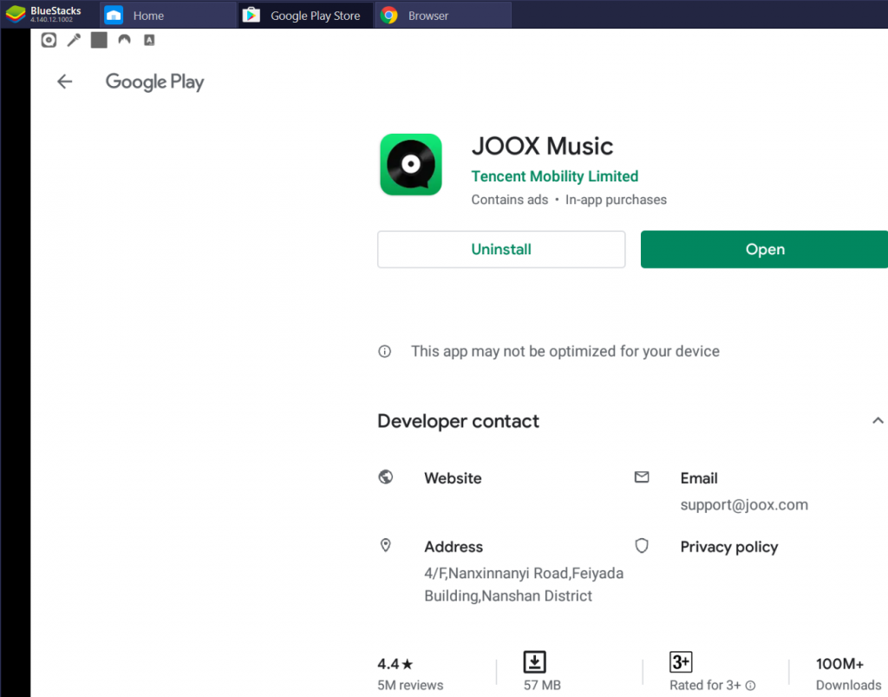Open the JOOX Music app
888x697 pixels.
[765, 249]
